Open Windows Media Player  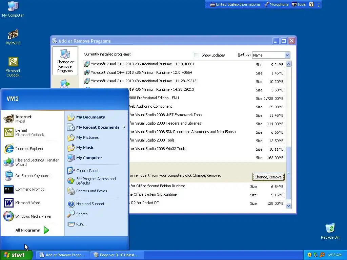coord(32,216)
